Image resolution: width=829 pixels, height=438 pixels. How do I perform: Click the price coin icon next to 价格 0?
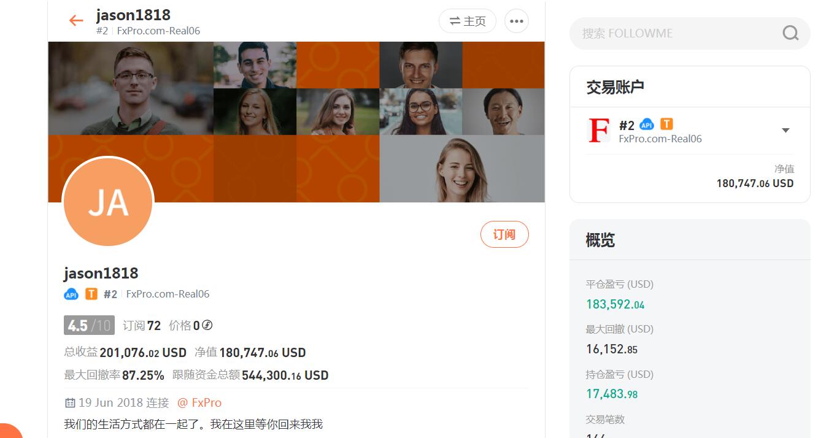click(x=207, y=325)
